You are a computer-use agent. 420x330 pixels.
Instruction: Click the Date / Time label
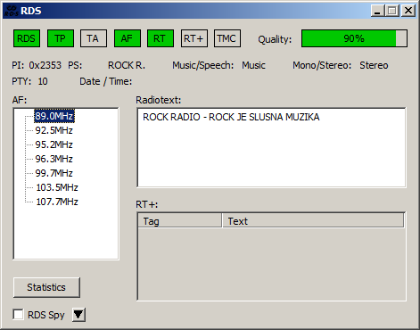(106, 81)
